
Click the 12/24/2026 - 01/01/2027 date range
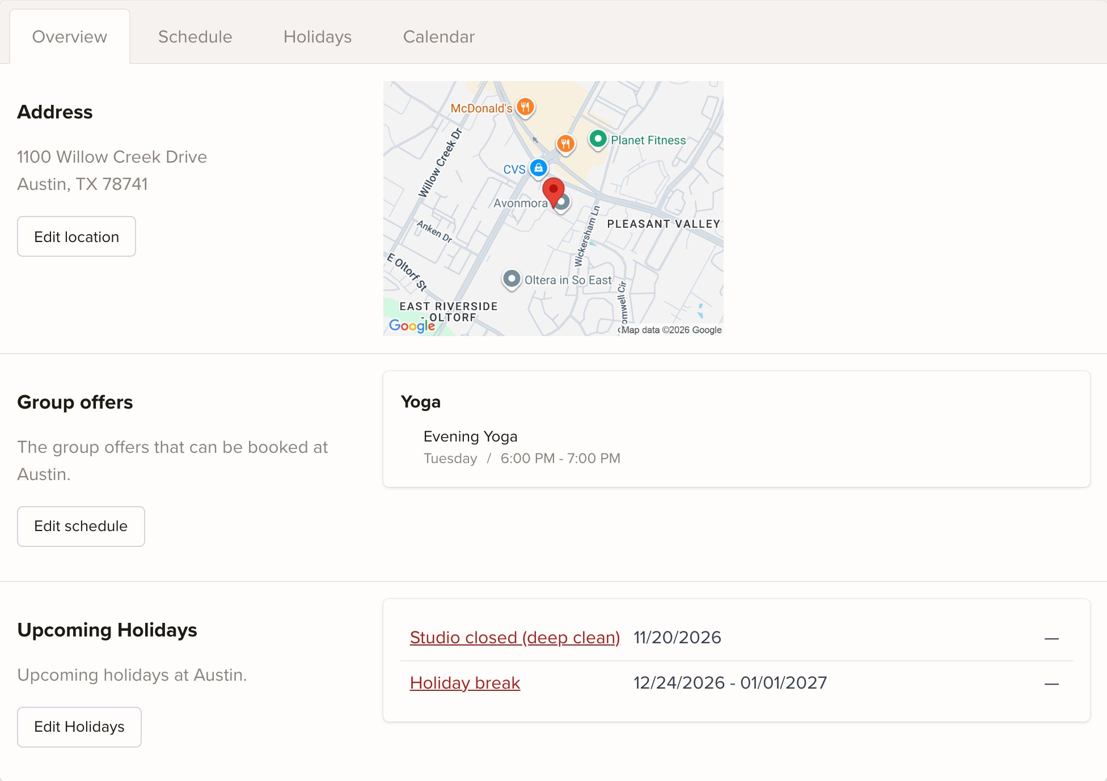click(730, 683)
